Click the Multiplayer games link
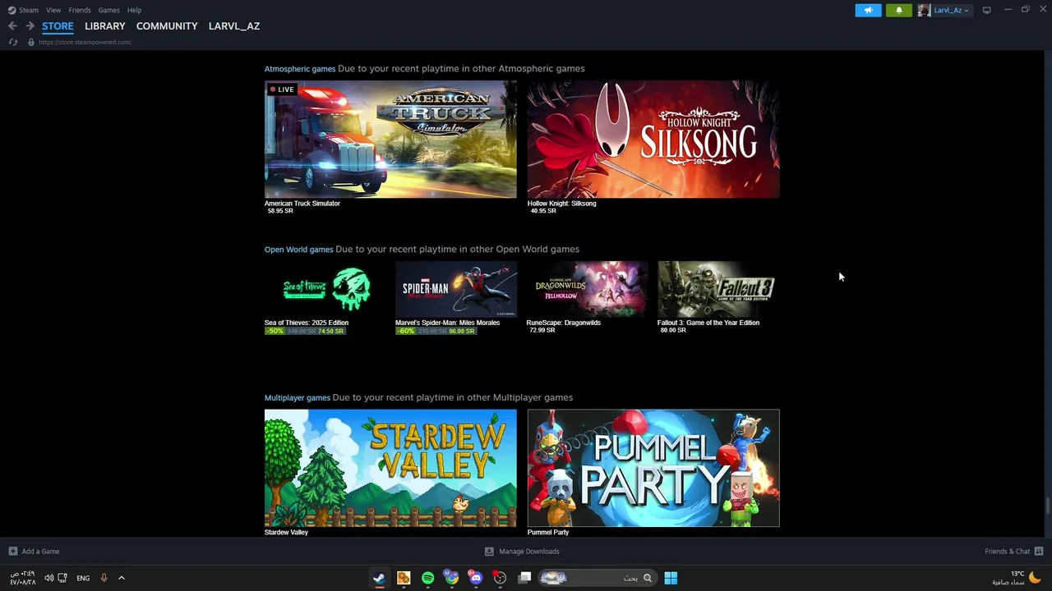The height and width of the screenshot is (591, 1052). coord(297,397)
